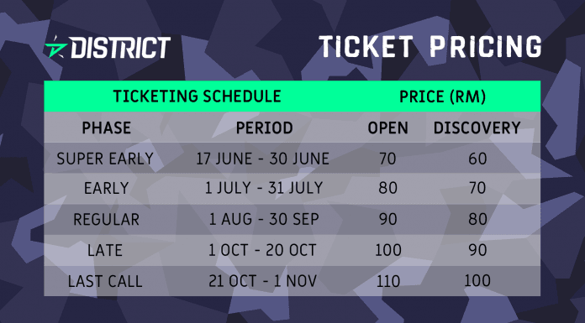
Task: Click the District star logo icon
Action: point(56,47)
